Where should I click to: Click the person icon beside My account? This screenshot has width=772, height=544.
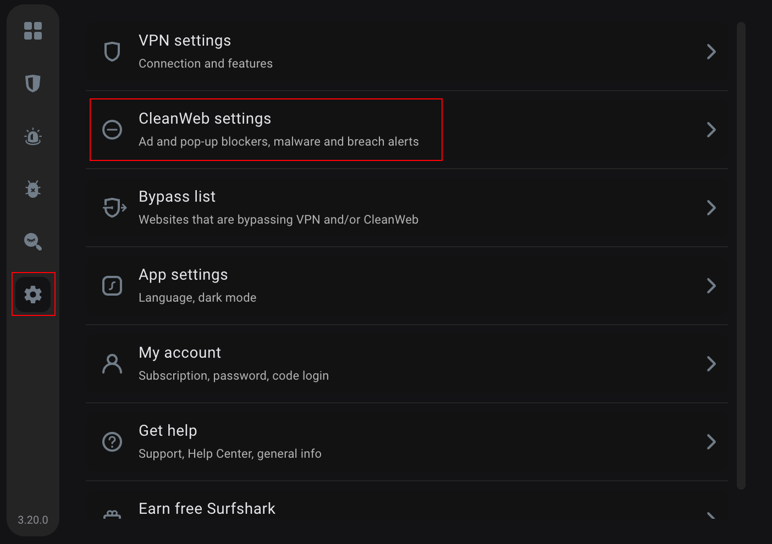coord(112,364)
